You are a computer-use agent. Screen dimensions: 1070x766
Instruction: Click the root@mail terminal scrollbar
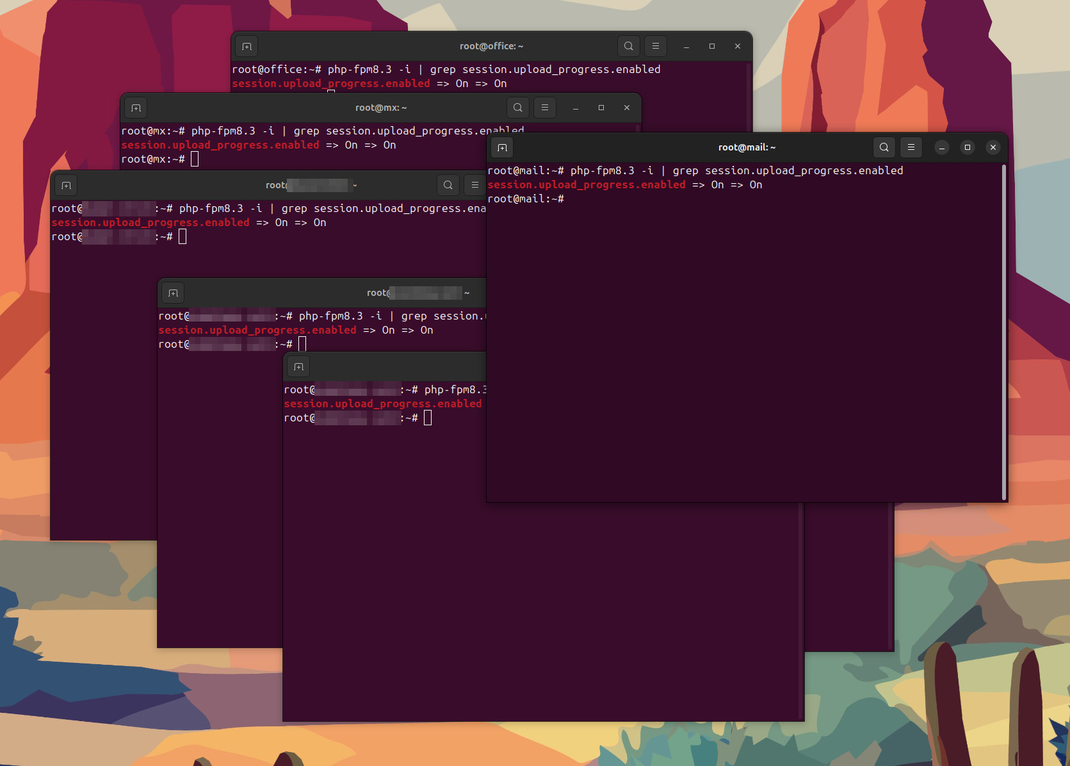(x=1003, y=332)
